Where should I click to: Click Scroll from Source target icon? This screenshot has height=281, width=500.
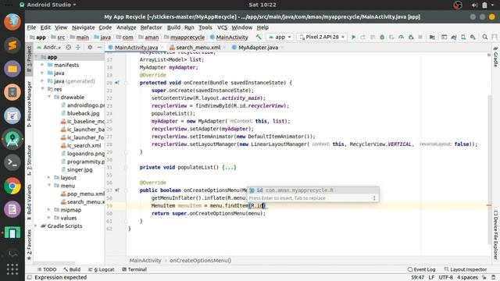[x=68, y=47]
